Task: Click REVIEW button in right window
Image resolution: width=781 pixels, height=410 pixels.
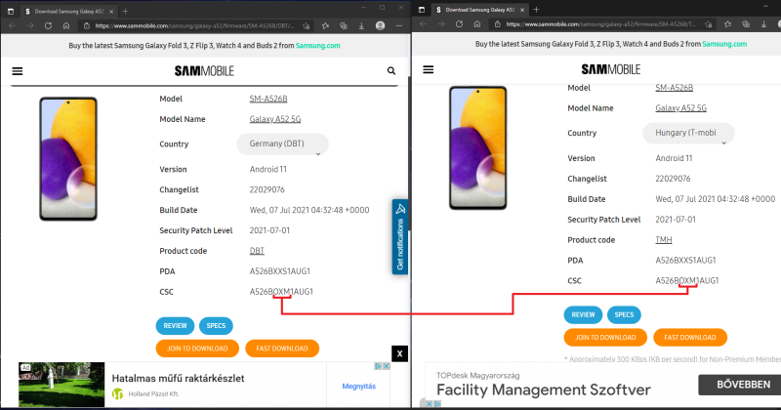Action: (583, 315)
